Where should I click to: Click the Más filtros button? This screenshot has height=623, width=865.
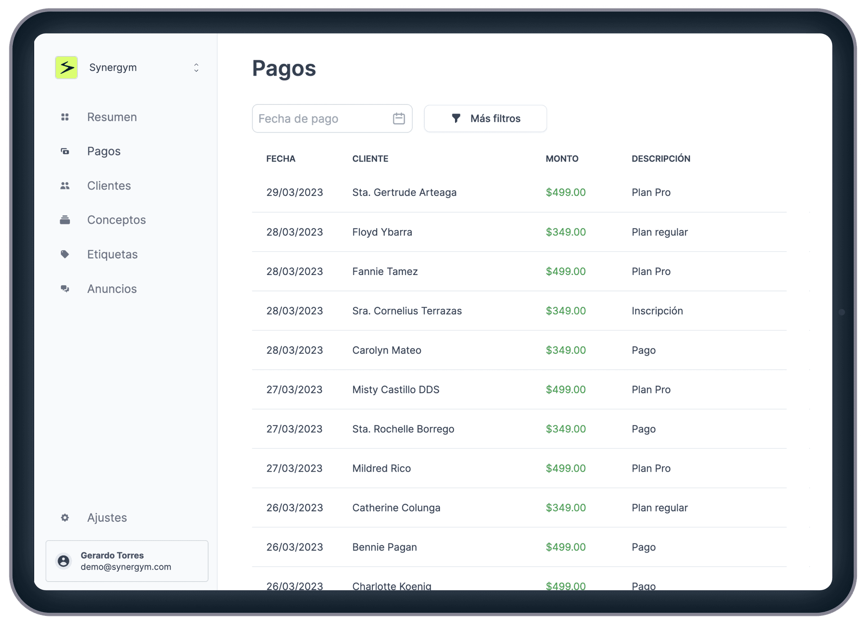click(485, 118)
